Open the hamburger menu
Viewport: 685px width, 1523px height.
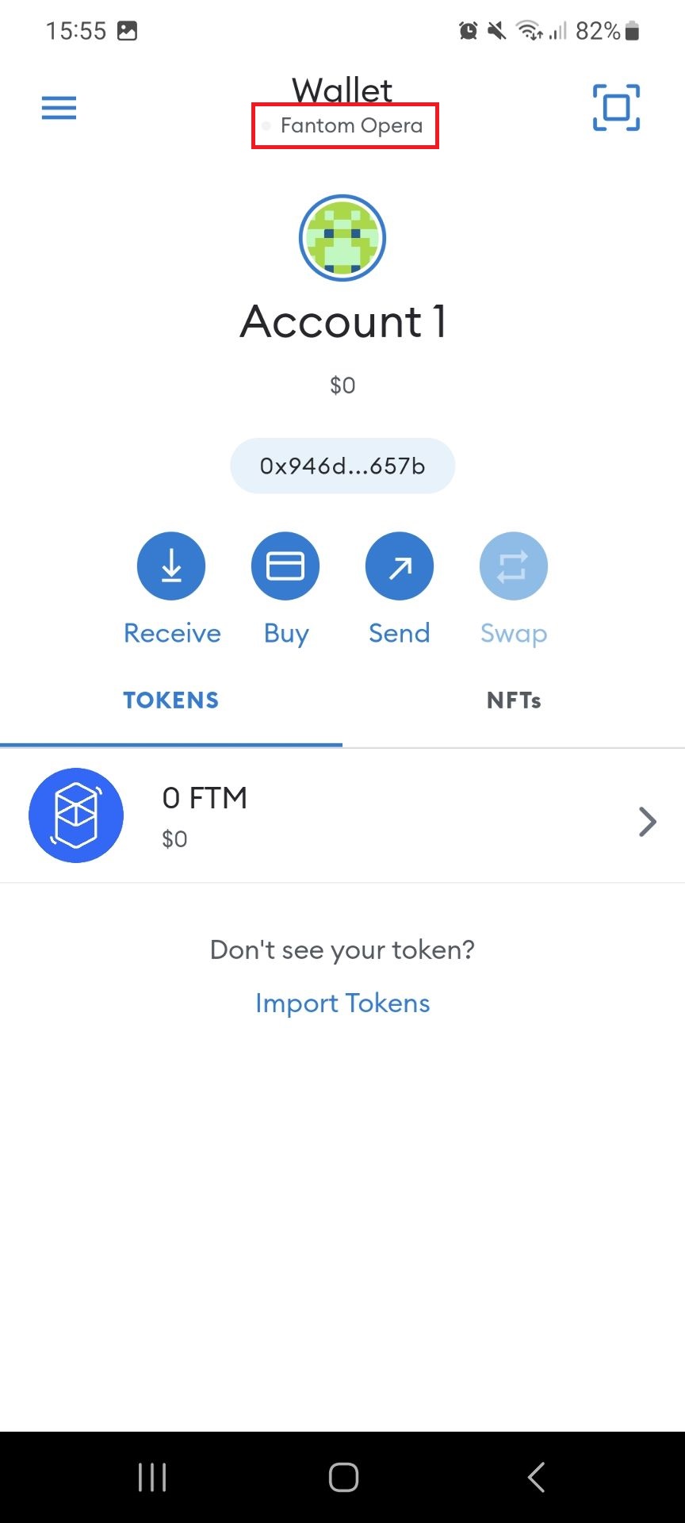pos(59,108)
